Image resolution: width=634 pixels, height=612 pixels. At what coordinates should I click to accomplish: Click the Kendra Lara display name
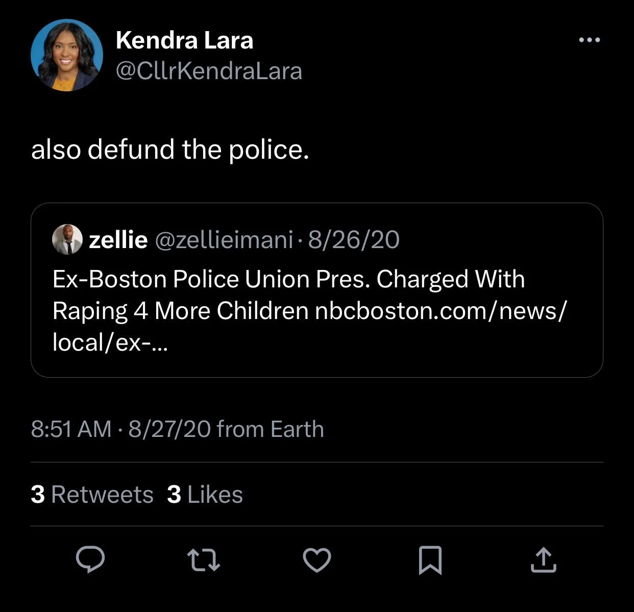(x=184, y=40)
